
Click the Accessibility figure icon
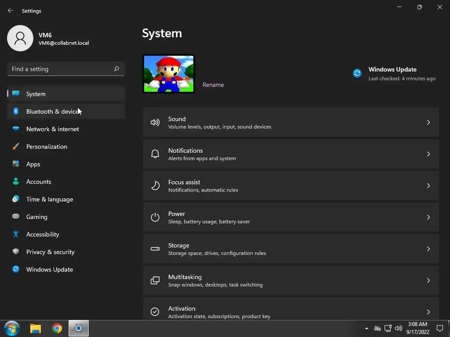pos(16,234)
